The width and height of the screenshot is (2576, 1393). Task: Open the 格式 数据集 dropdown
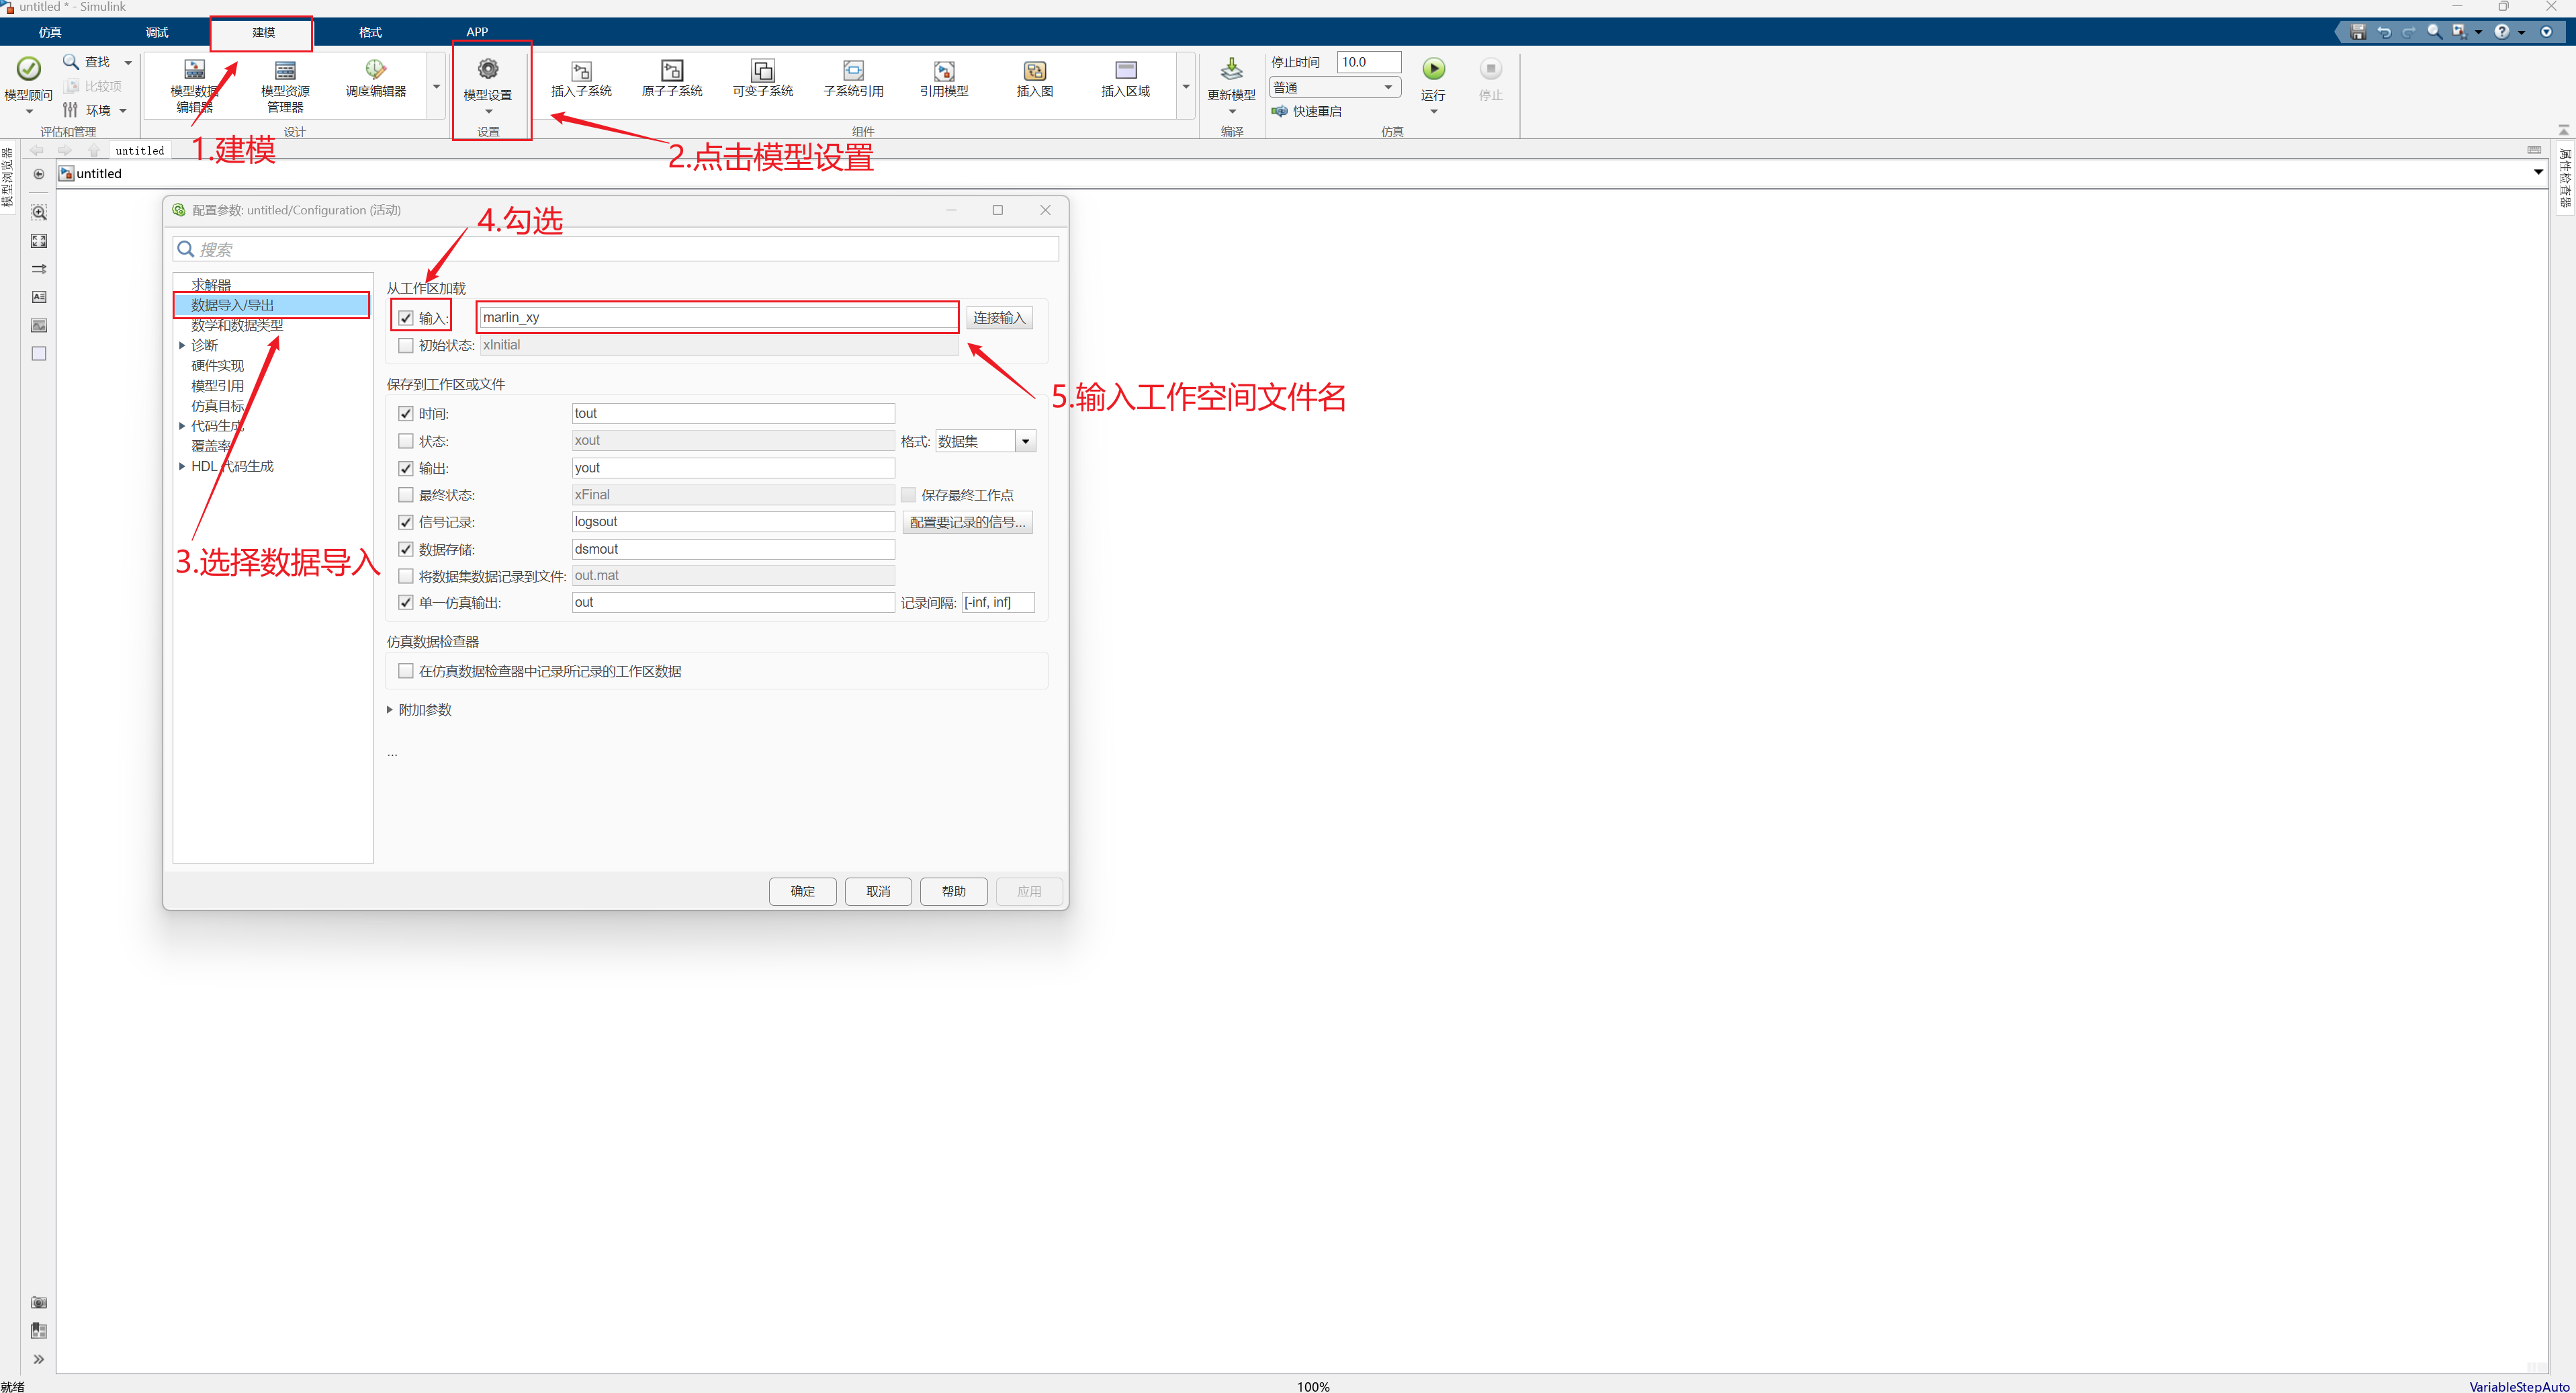pyautogui.click(x=1025, y=441)
